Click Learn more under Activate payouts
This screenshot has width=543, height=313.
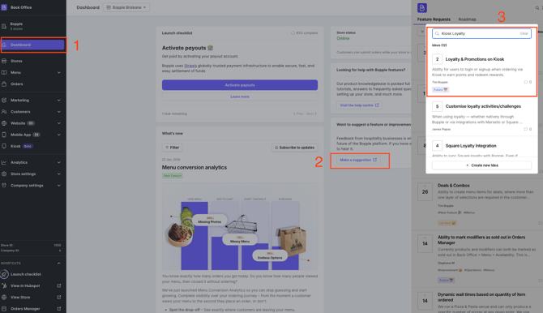tap(240, 96)
